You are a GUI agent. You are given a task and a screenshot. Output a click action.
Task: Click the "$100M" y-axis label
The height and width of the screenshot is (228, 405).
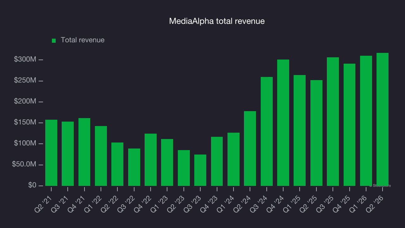(x=25, y=144)
